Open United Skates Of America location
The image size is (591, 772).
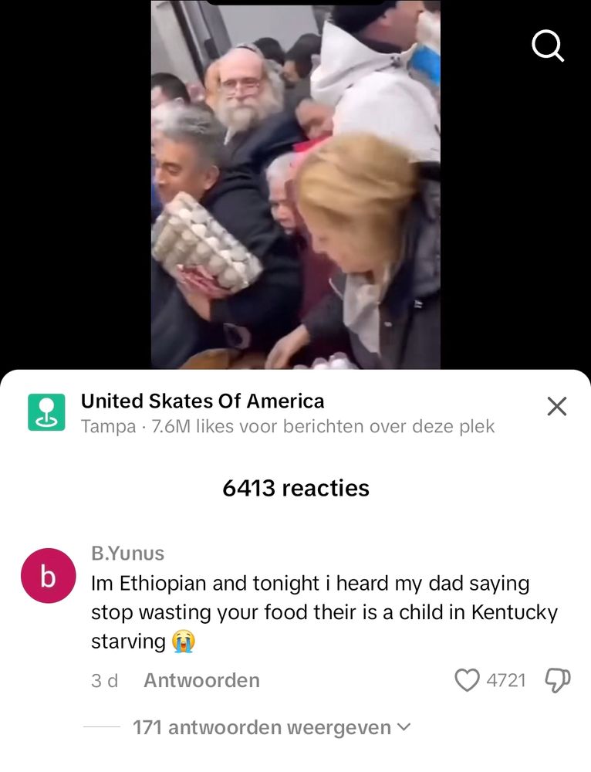point(202,401)
